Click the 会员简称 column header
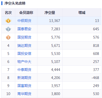This screenshot has width=102, height=98. pos(26,13)
